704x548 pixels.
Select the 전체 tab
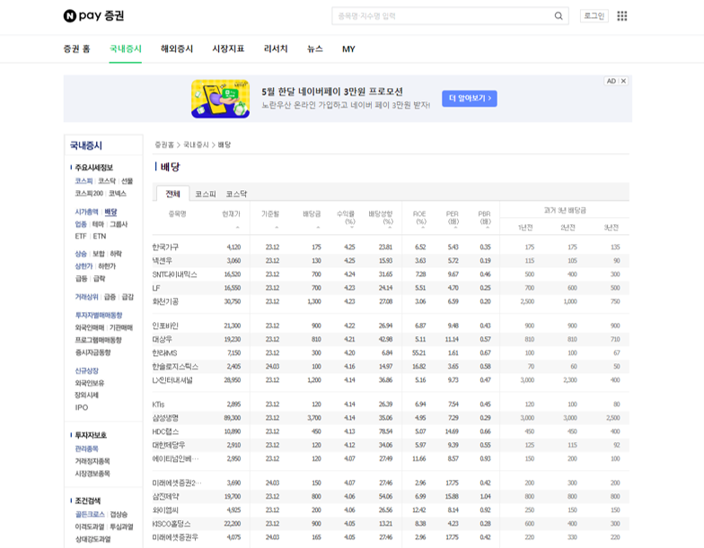(172, 194)
